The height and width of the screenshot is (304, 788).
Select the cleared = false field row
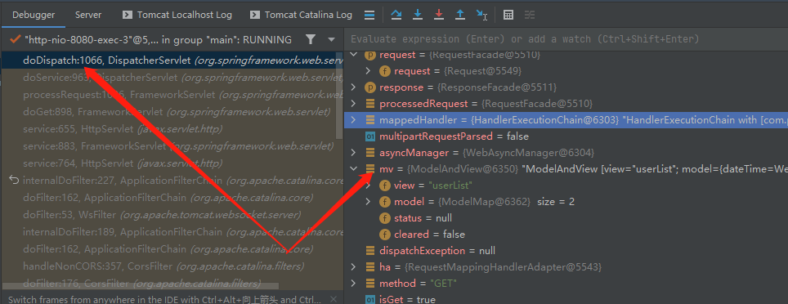566,235
